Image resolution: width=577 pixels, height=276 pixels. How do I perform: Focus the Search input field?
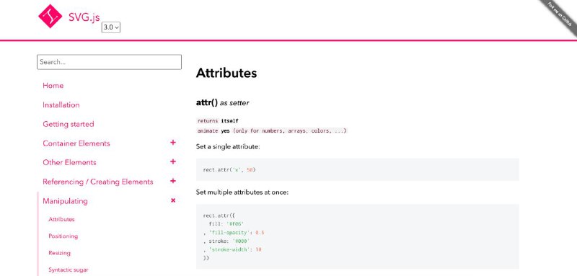(x=110, y=62)
